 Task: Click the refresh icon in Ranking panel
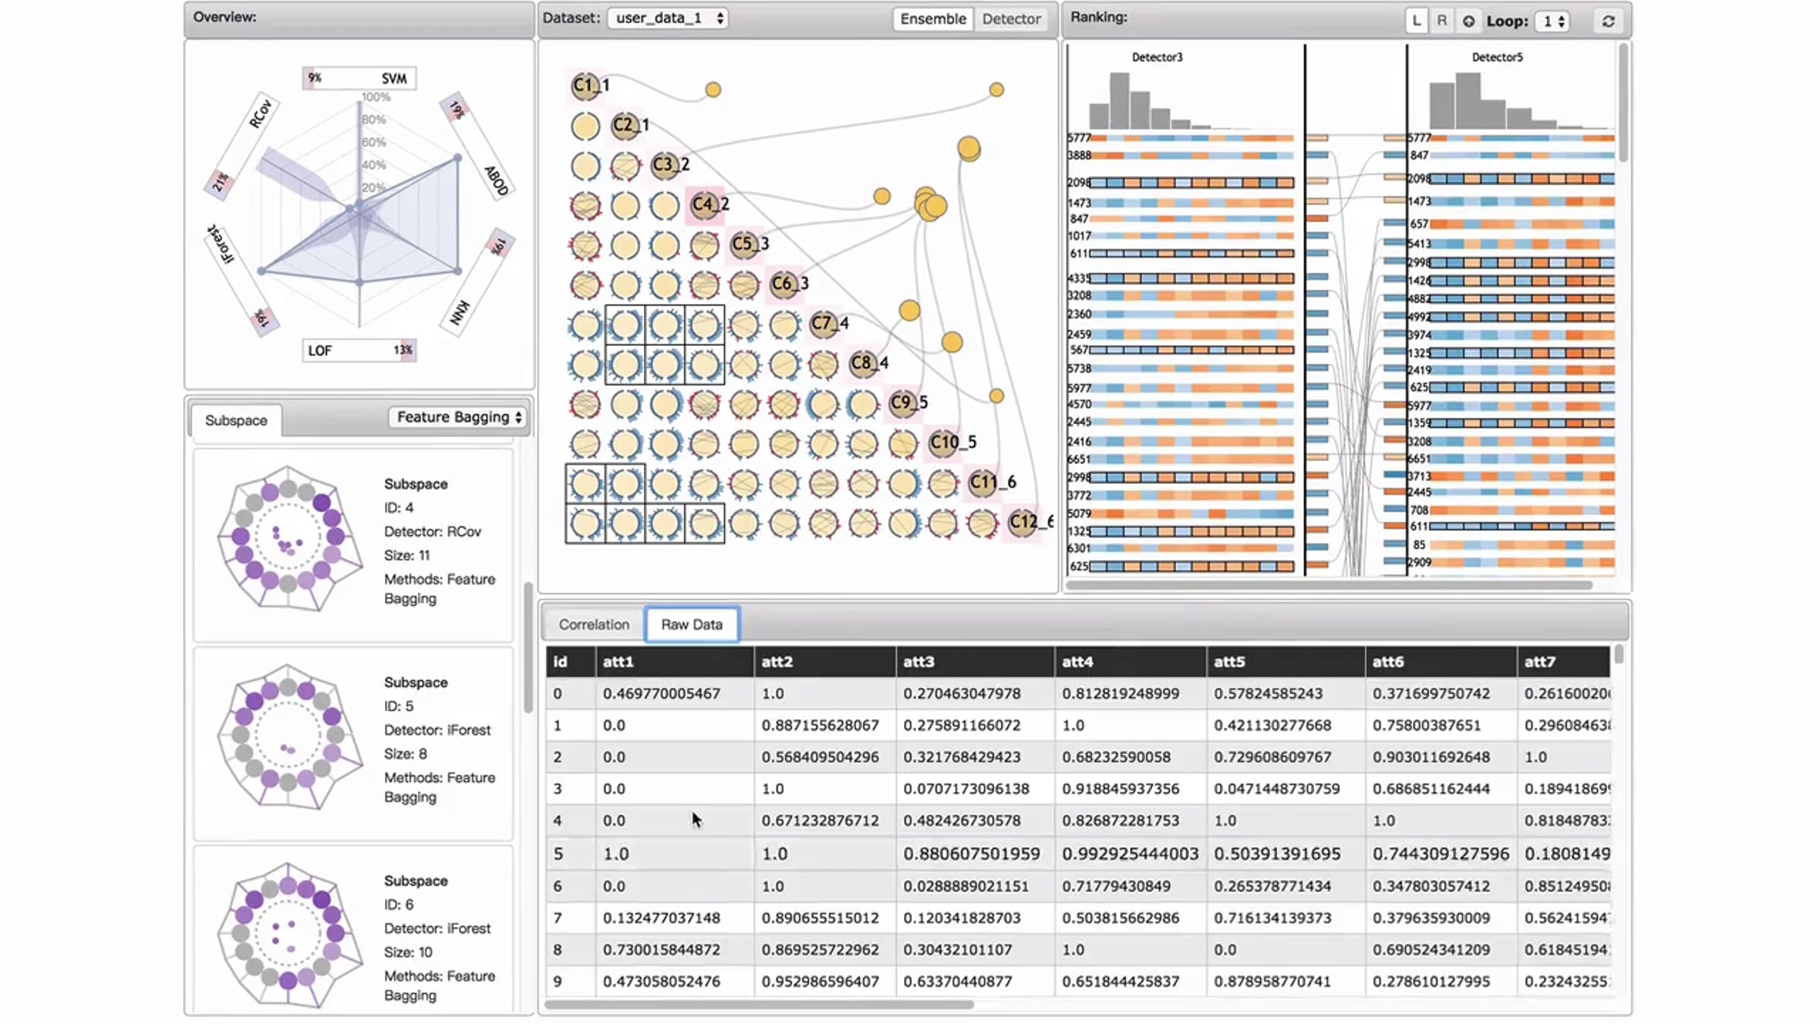[1608, 21]
